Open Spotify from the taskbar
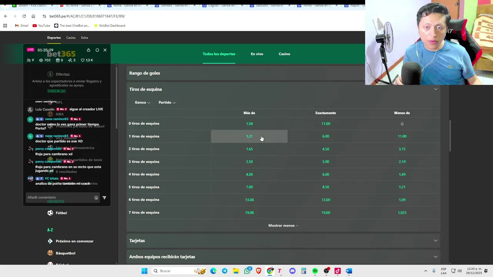Viewport: 493px width, 277px height. [315, 271]
